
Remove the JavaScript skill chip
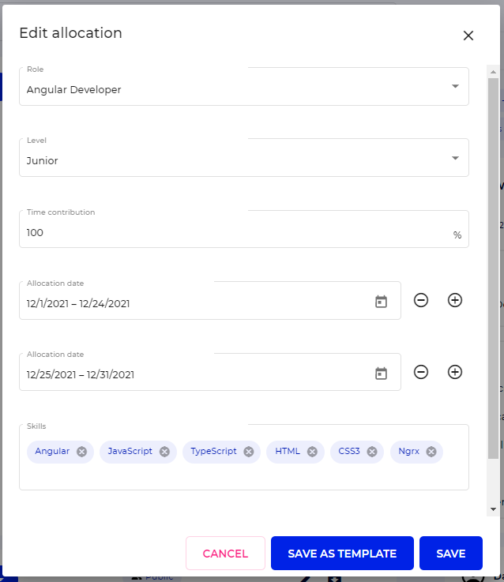click(x=164, y=452)
